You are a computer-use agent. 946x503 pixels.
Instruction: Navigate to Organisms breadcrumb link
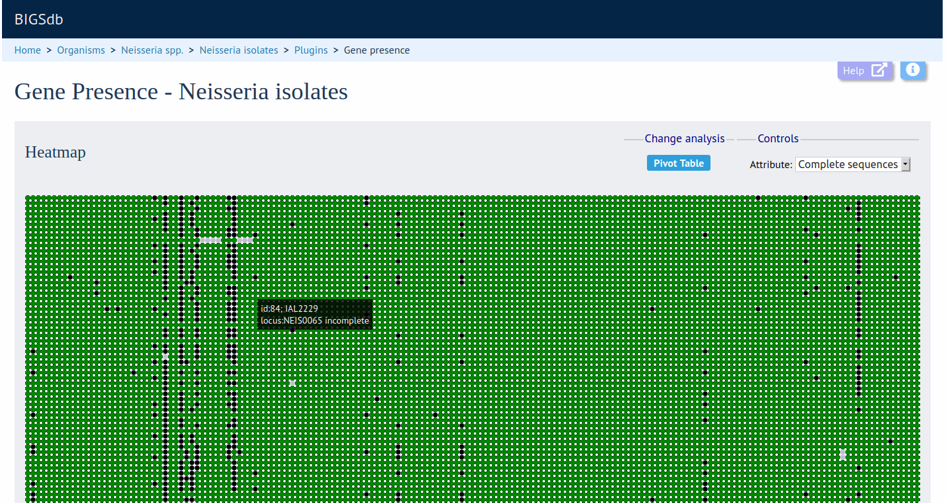click(81, 50)
